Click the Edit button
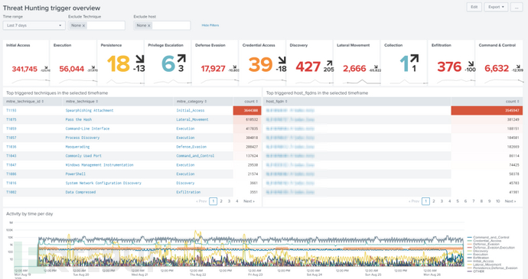The width and height of the screenshot is (528, 279). 474,7
